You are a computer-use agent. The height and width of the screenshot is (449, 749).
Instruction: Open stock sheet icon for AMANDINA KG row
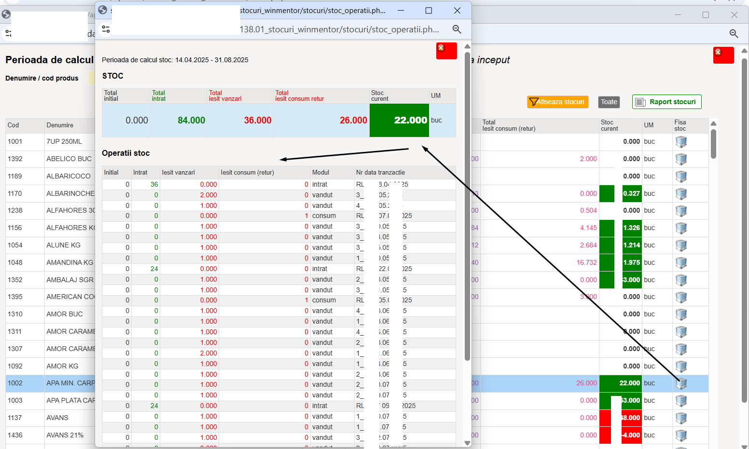(681, 263)
